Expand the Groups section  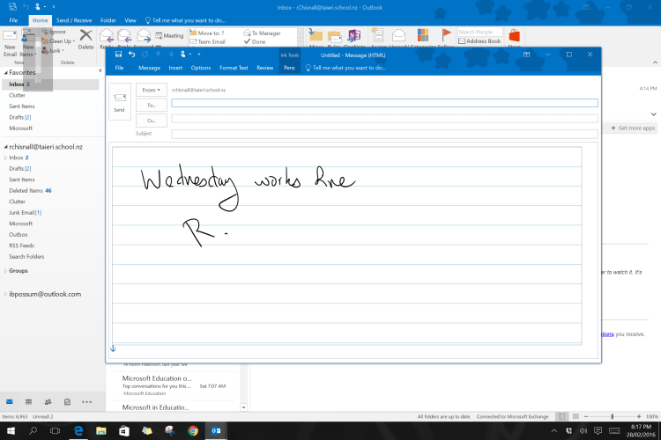(x=5, y=271)
